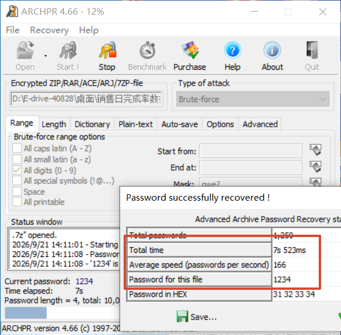This screenshot has height=335, width=341.
Task: Stop the recovery with Stop icon
Action: click(107, 50)
